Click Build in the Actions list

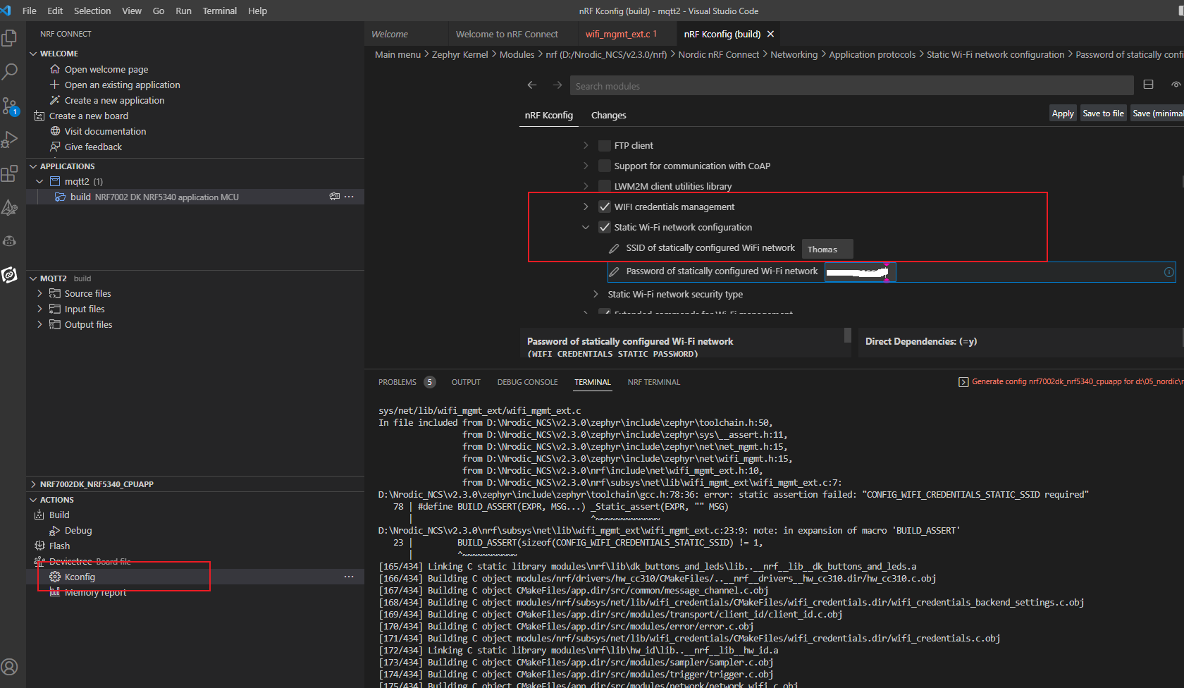click(x=59, y=515)
